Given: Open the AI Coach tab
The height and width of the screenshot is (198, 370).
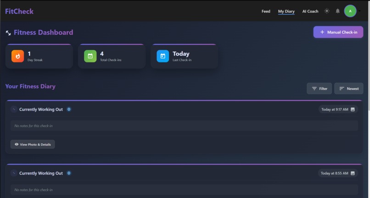Looking at the screenshot, I should click(310, 11).
